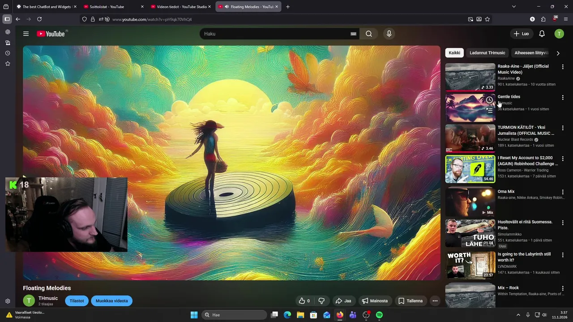Add Gentle tides to the queue
Screen dimensions: 573x322
click(x=489, y=110)
